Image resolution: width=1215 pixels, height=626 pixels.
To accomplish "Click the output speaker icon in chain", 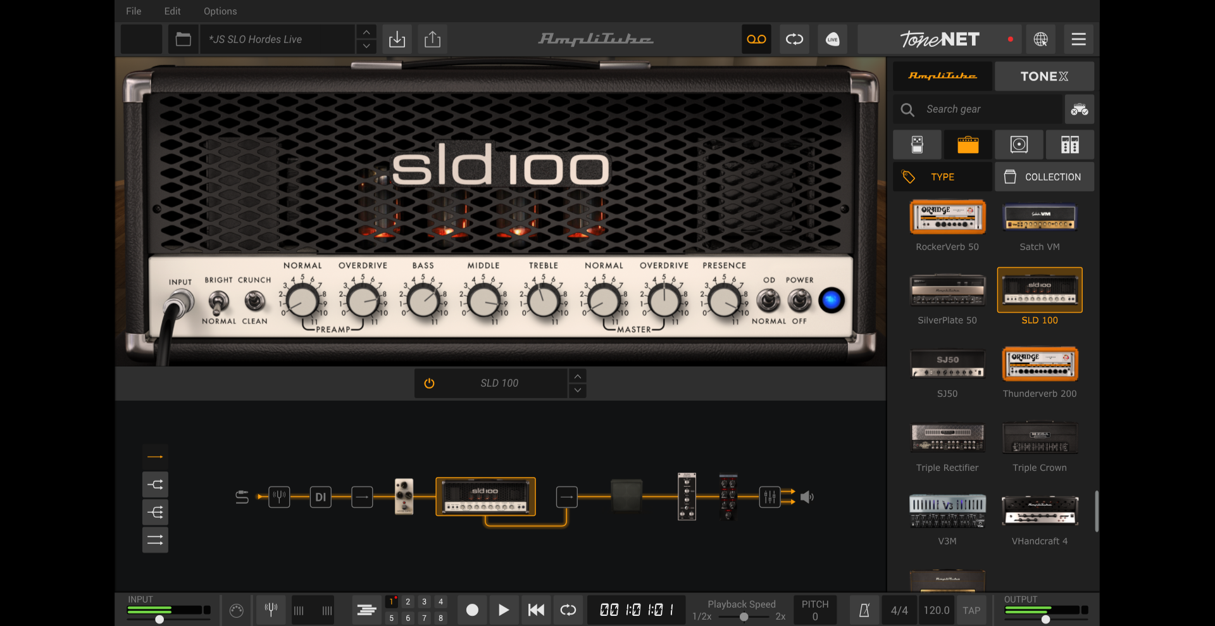I will tap(807, 497).
